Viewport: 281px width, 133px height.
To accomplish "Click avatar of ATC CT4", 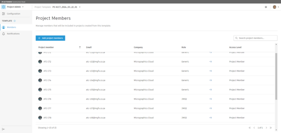I will click(40, 80).
